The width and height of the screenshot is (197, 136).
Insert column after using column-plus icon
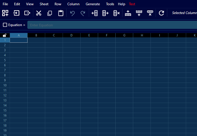pyautogui.click(x=105, y=13)
